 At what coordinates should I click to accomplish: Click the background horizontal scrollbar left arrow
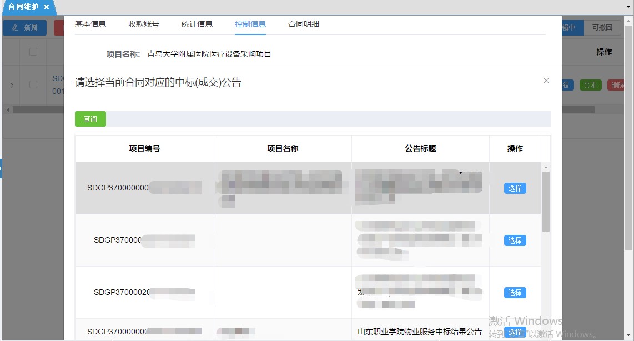pos(8,109)
